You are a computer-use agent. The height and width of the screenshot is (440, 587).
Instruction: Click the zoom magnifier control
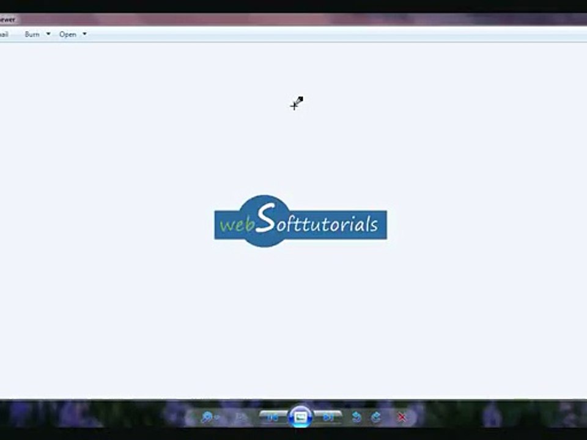coord(210,417)
